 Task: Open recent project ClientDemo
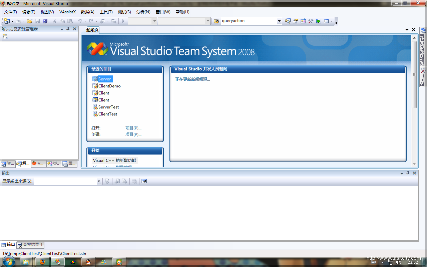pyautogui.click(x=109, y=86)
